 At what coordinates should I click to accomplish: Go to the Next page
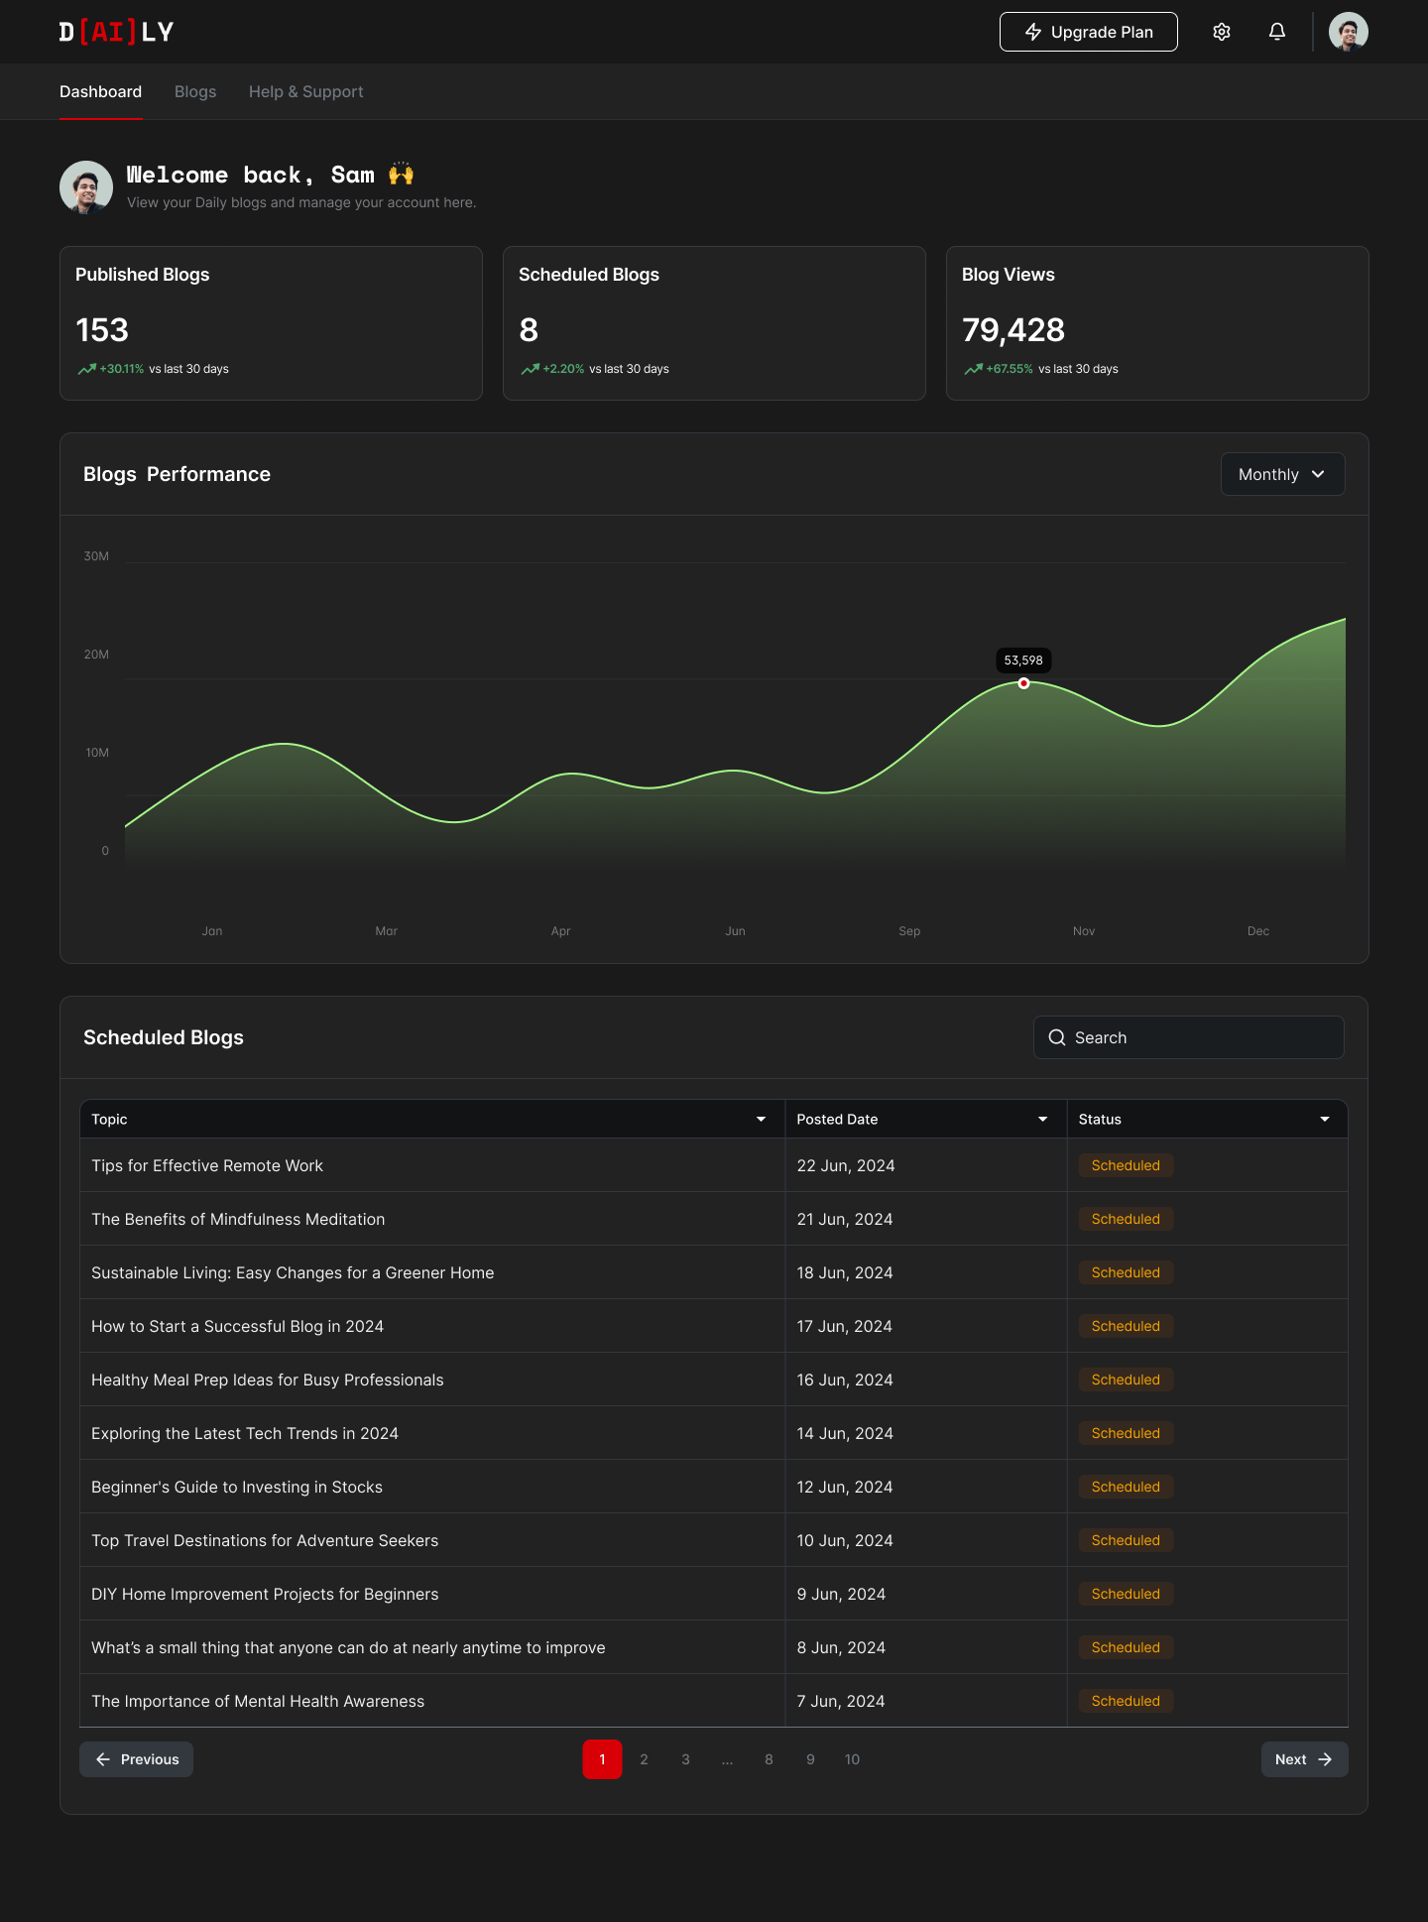coord(1303,1759)
